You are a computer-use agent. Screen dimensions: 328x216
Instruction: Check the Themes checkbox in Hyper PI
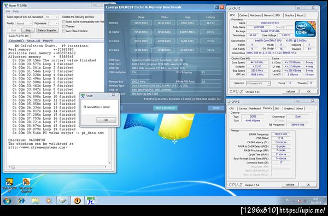tap(64, 26)
